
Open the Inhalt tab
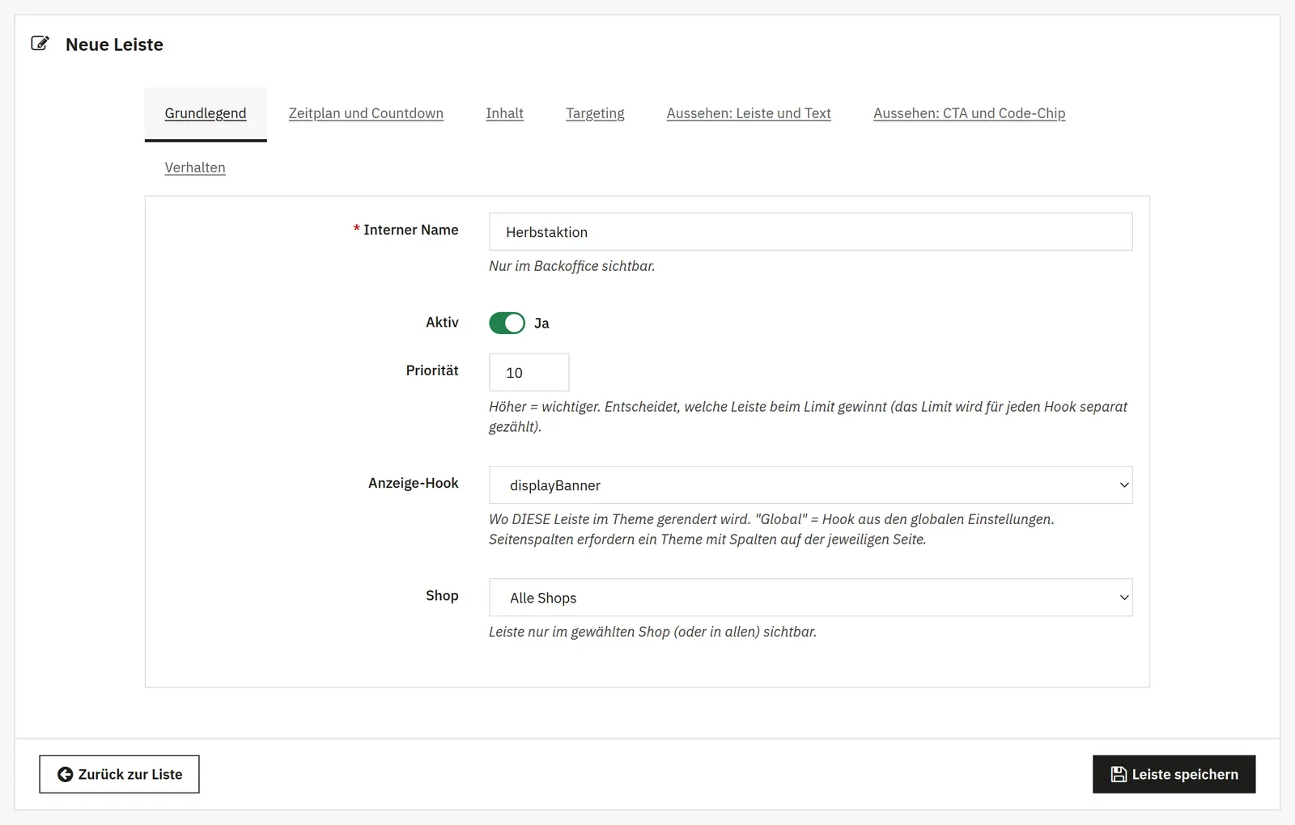tap(504, 114)
